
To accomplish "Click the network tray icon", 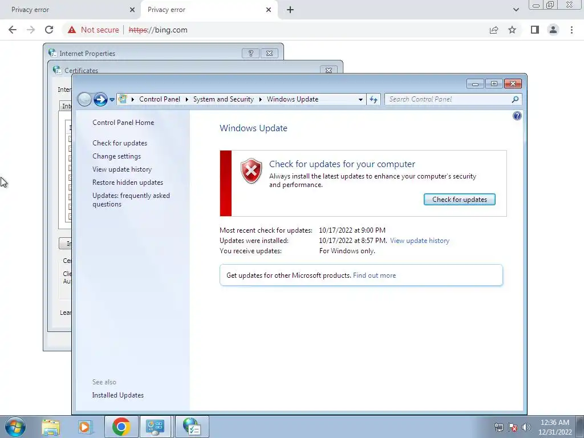I will 498,427.
